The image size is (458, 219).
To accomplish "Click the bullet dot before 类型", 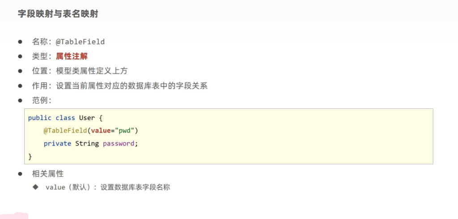I will click(20, 56).
